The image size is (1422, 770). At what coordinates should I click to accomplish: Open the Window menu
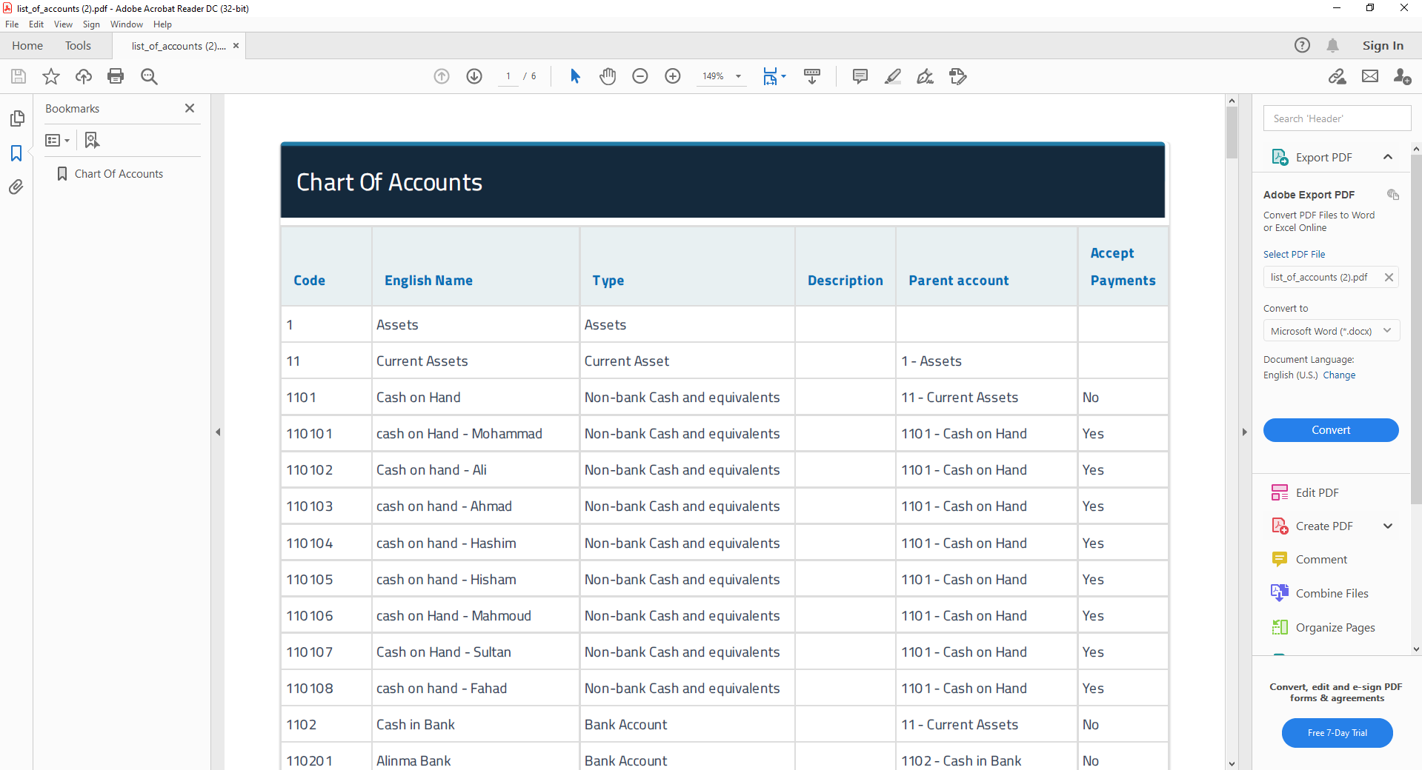126,24
